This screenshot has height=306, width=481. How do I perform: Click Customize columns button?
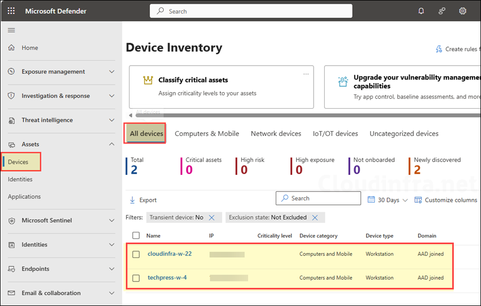pos(446,200)
